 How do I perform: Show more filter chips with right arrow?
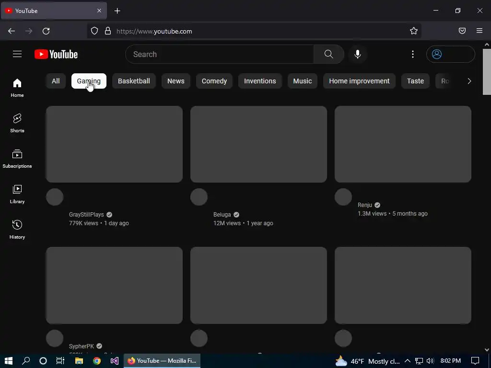click(x=469, y=81)
